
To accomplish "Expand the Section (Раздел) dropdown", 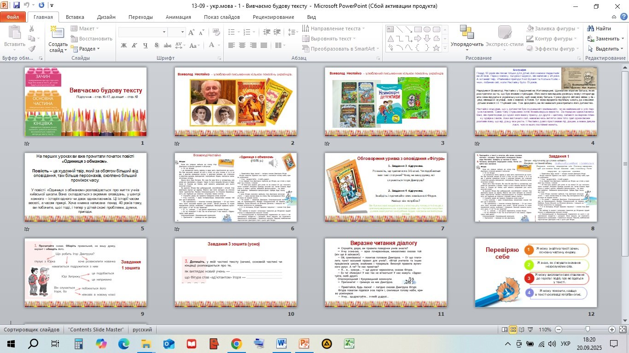I will click(x=87, y=49).
